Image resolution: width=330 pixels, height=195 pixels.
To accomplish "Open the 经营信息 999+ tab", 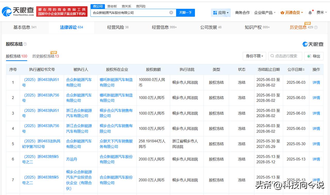I will tap(164, 27).
